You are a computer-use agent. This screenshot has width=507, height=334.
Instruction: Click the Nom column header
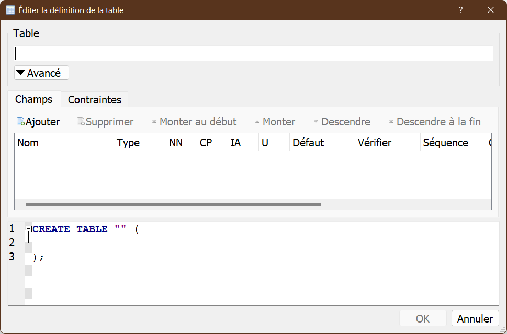pos(63,143)
